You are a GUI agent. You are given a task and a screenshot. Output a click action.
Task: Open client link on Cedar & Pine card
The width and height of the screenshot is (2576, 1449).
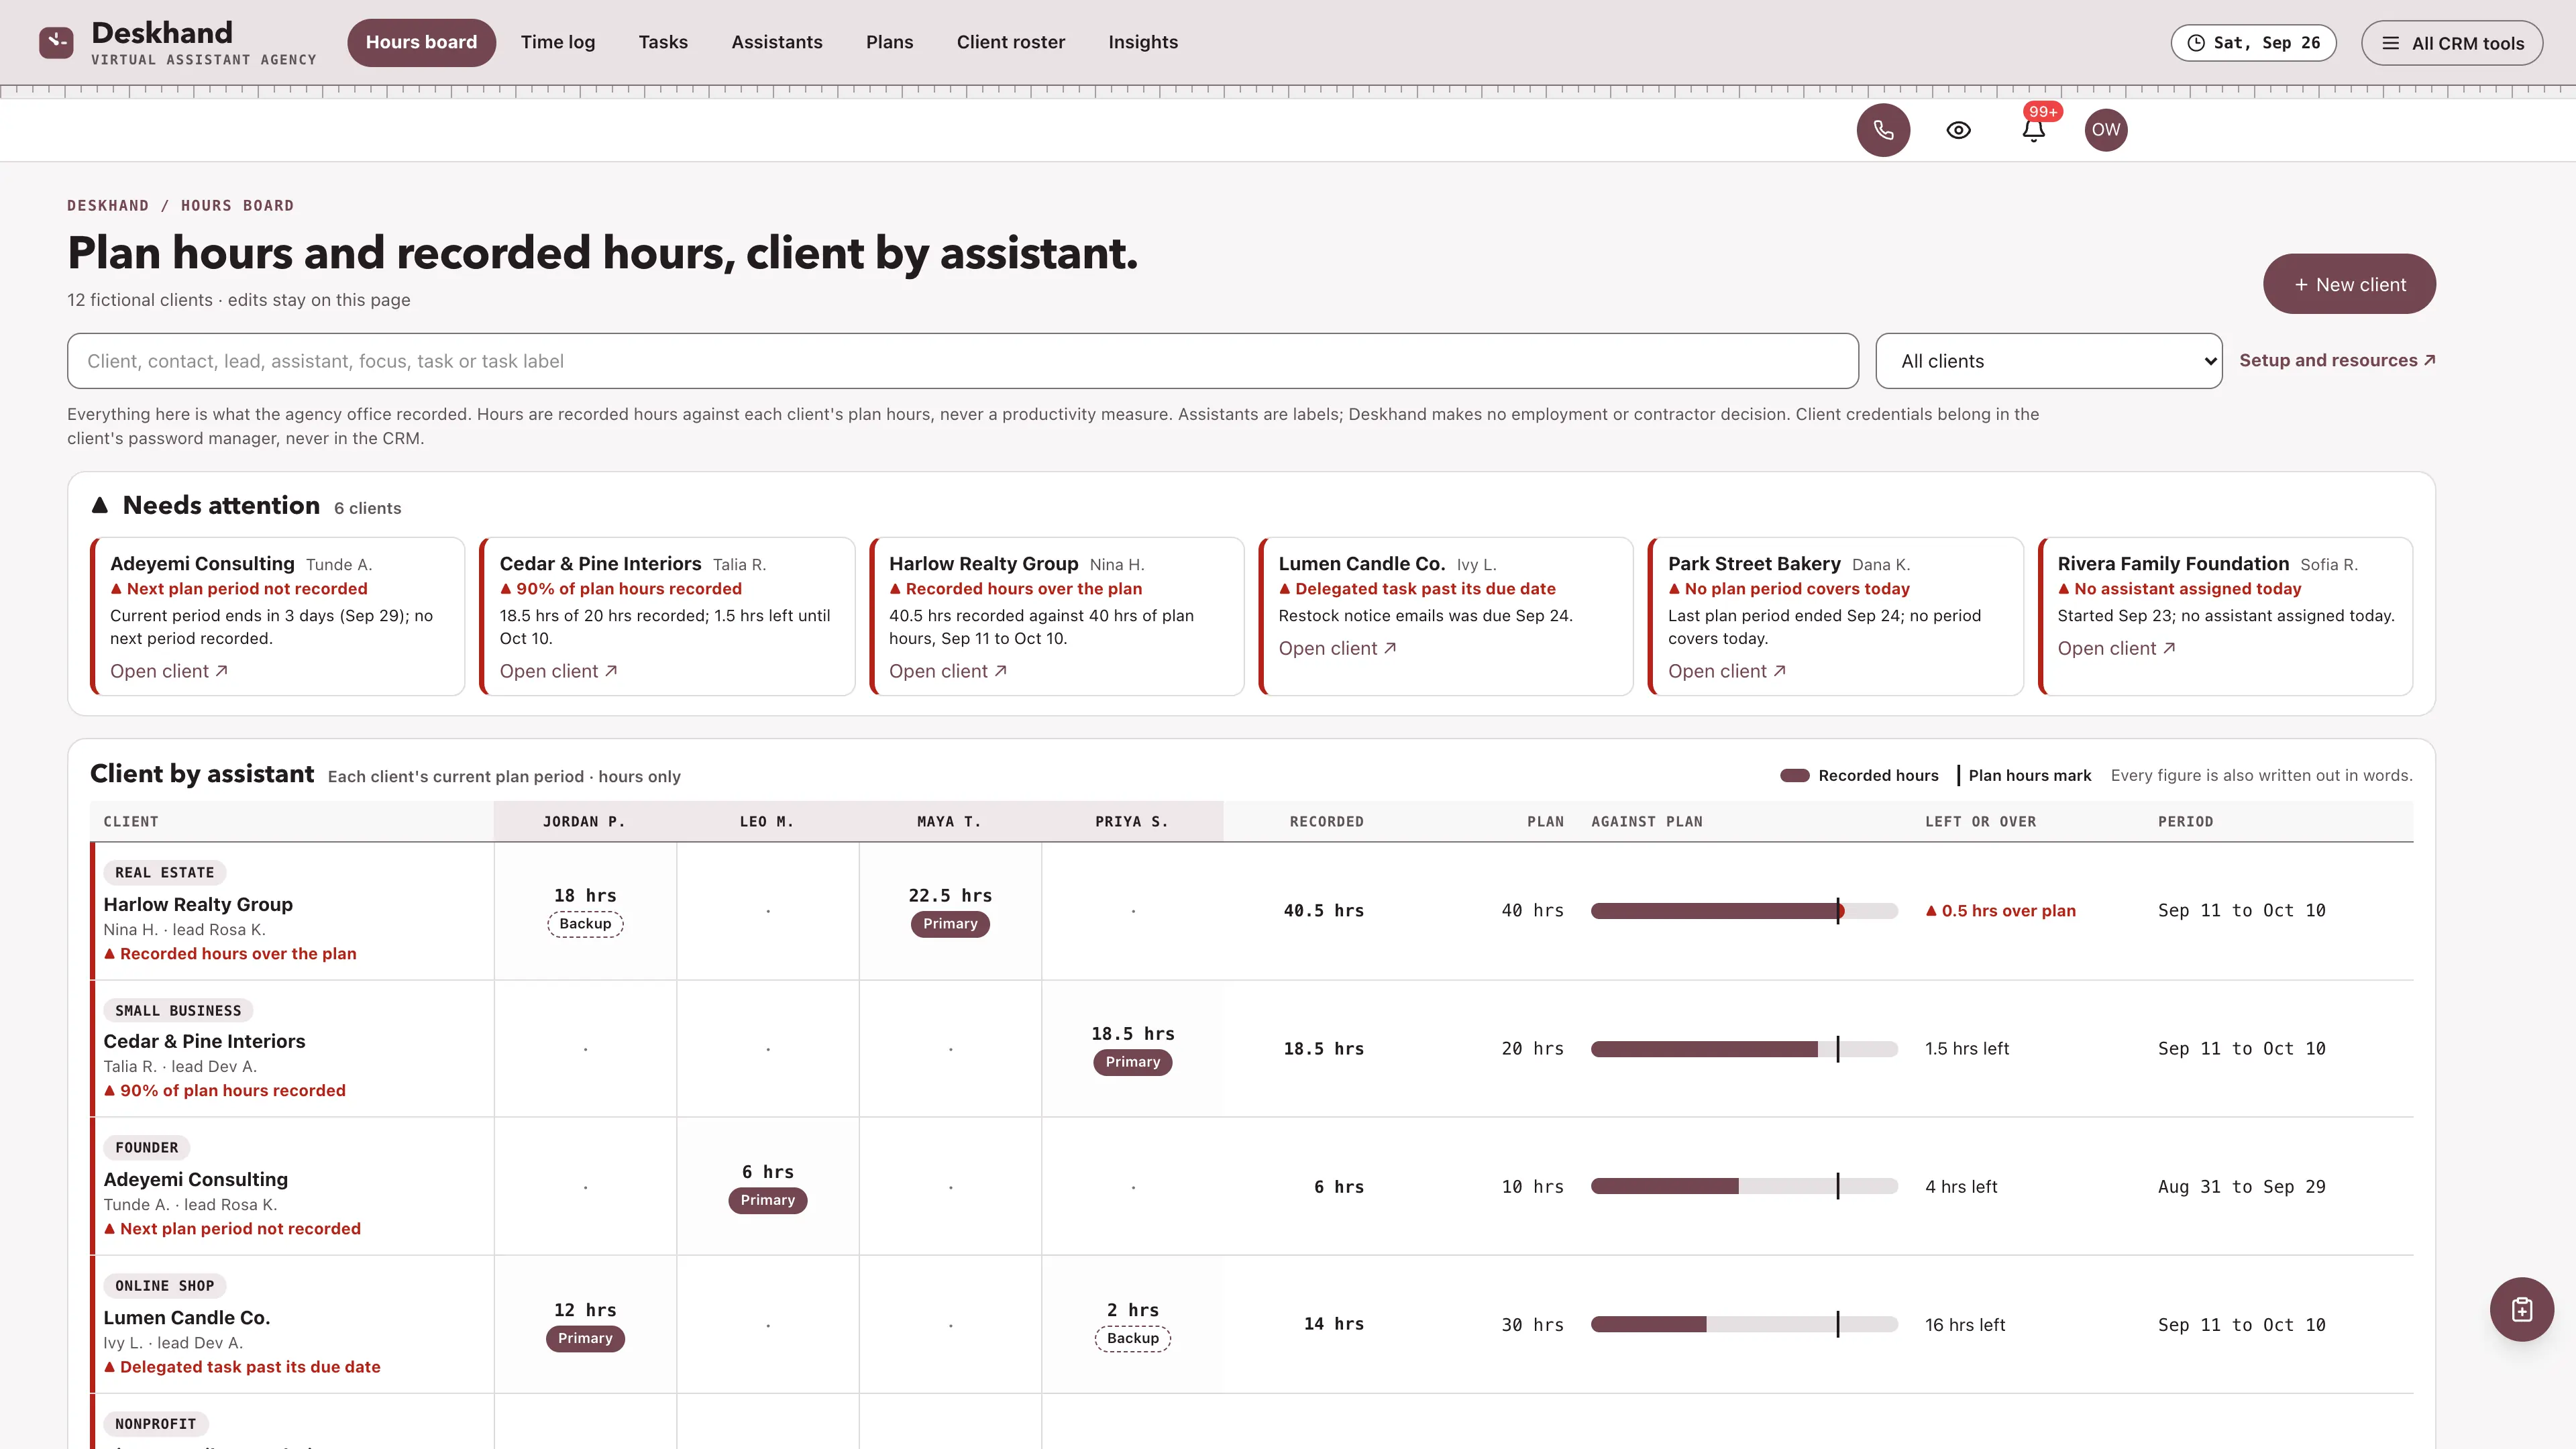pyautogui.click(x=558, y=671)
